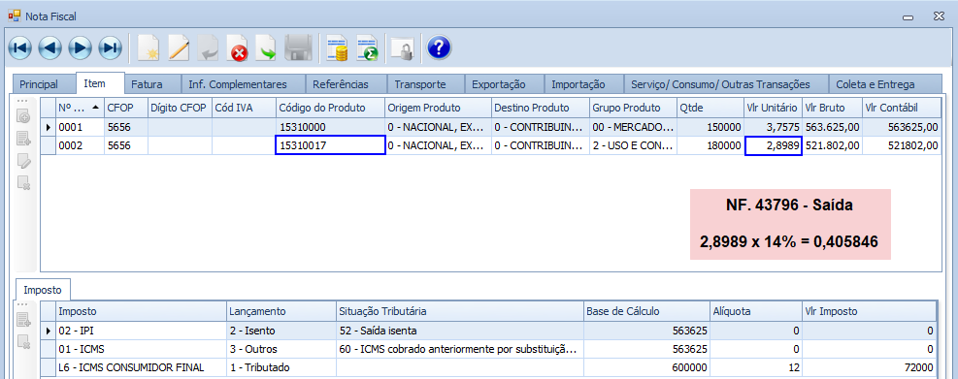Click the Cód IVA column header
958x379 pixels.
[x=244, y=108]
